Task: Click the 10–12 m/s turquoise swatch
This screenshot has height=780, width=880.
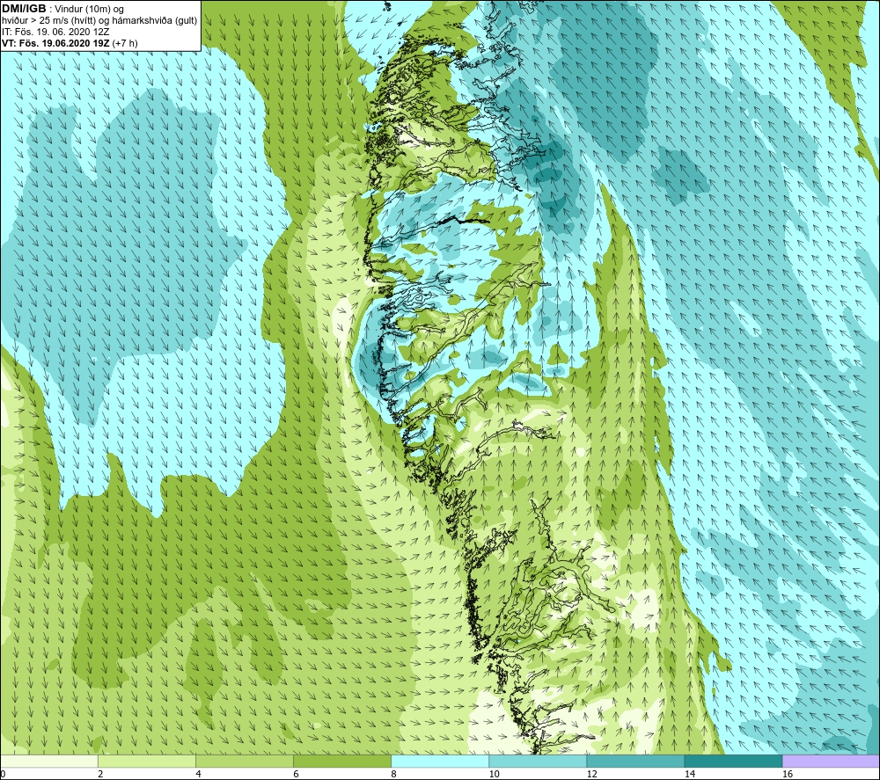Action: [538, 761]
